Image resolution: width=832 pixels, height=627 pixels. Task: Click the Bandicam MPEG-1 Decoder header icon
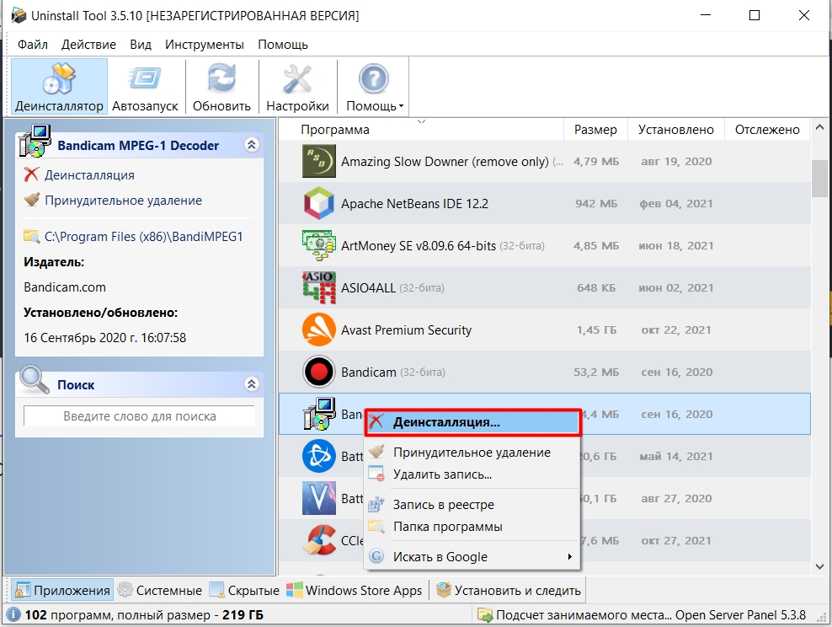(35, 142)
